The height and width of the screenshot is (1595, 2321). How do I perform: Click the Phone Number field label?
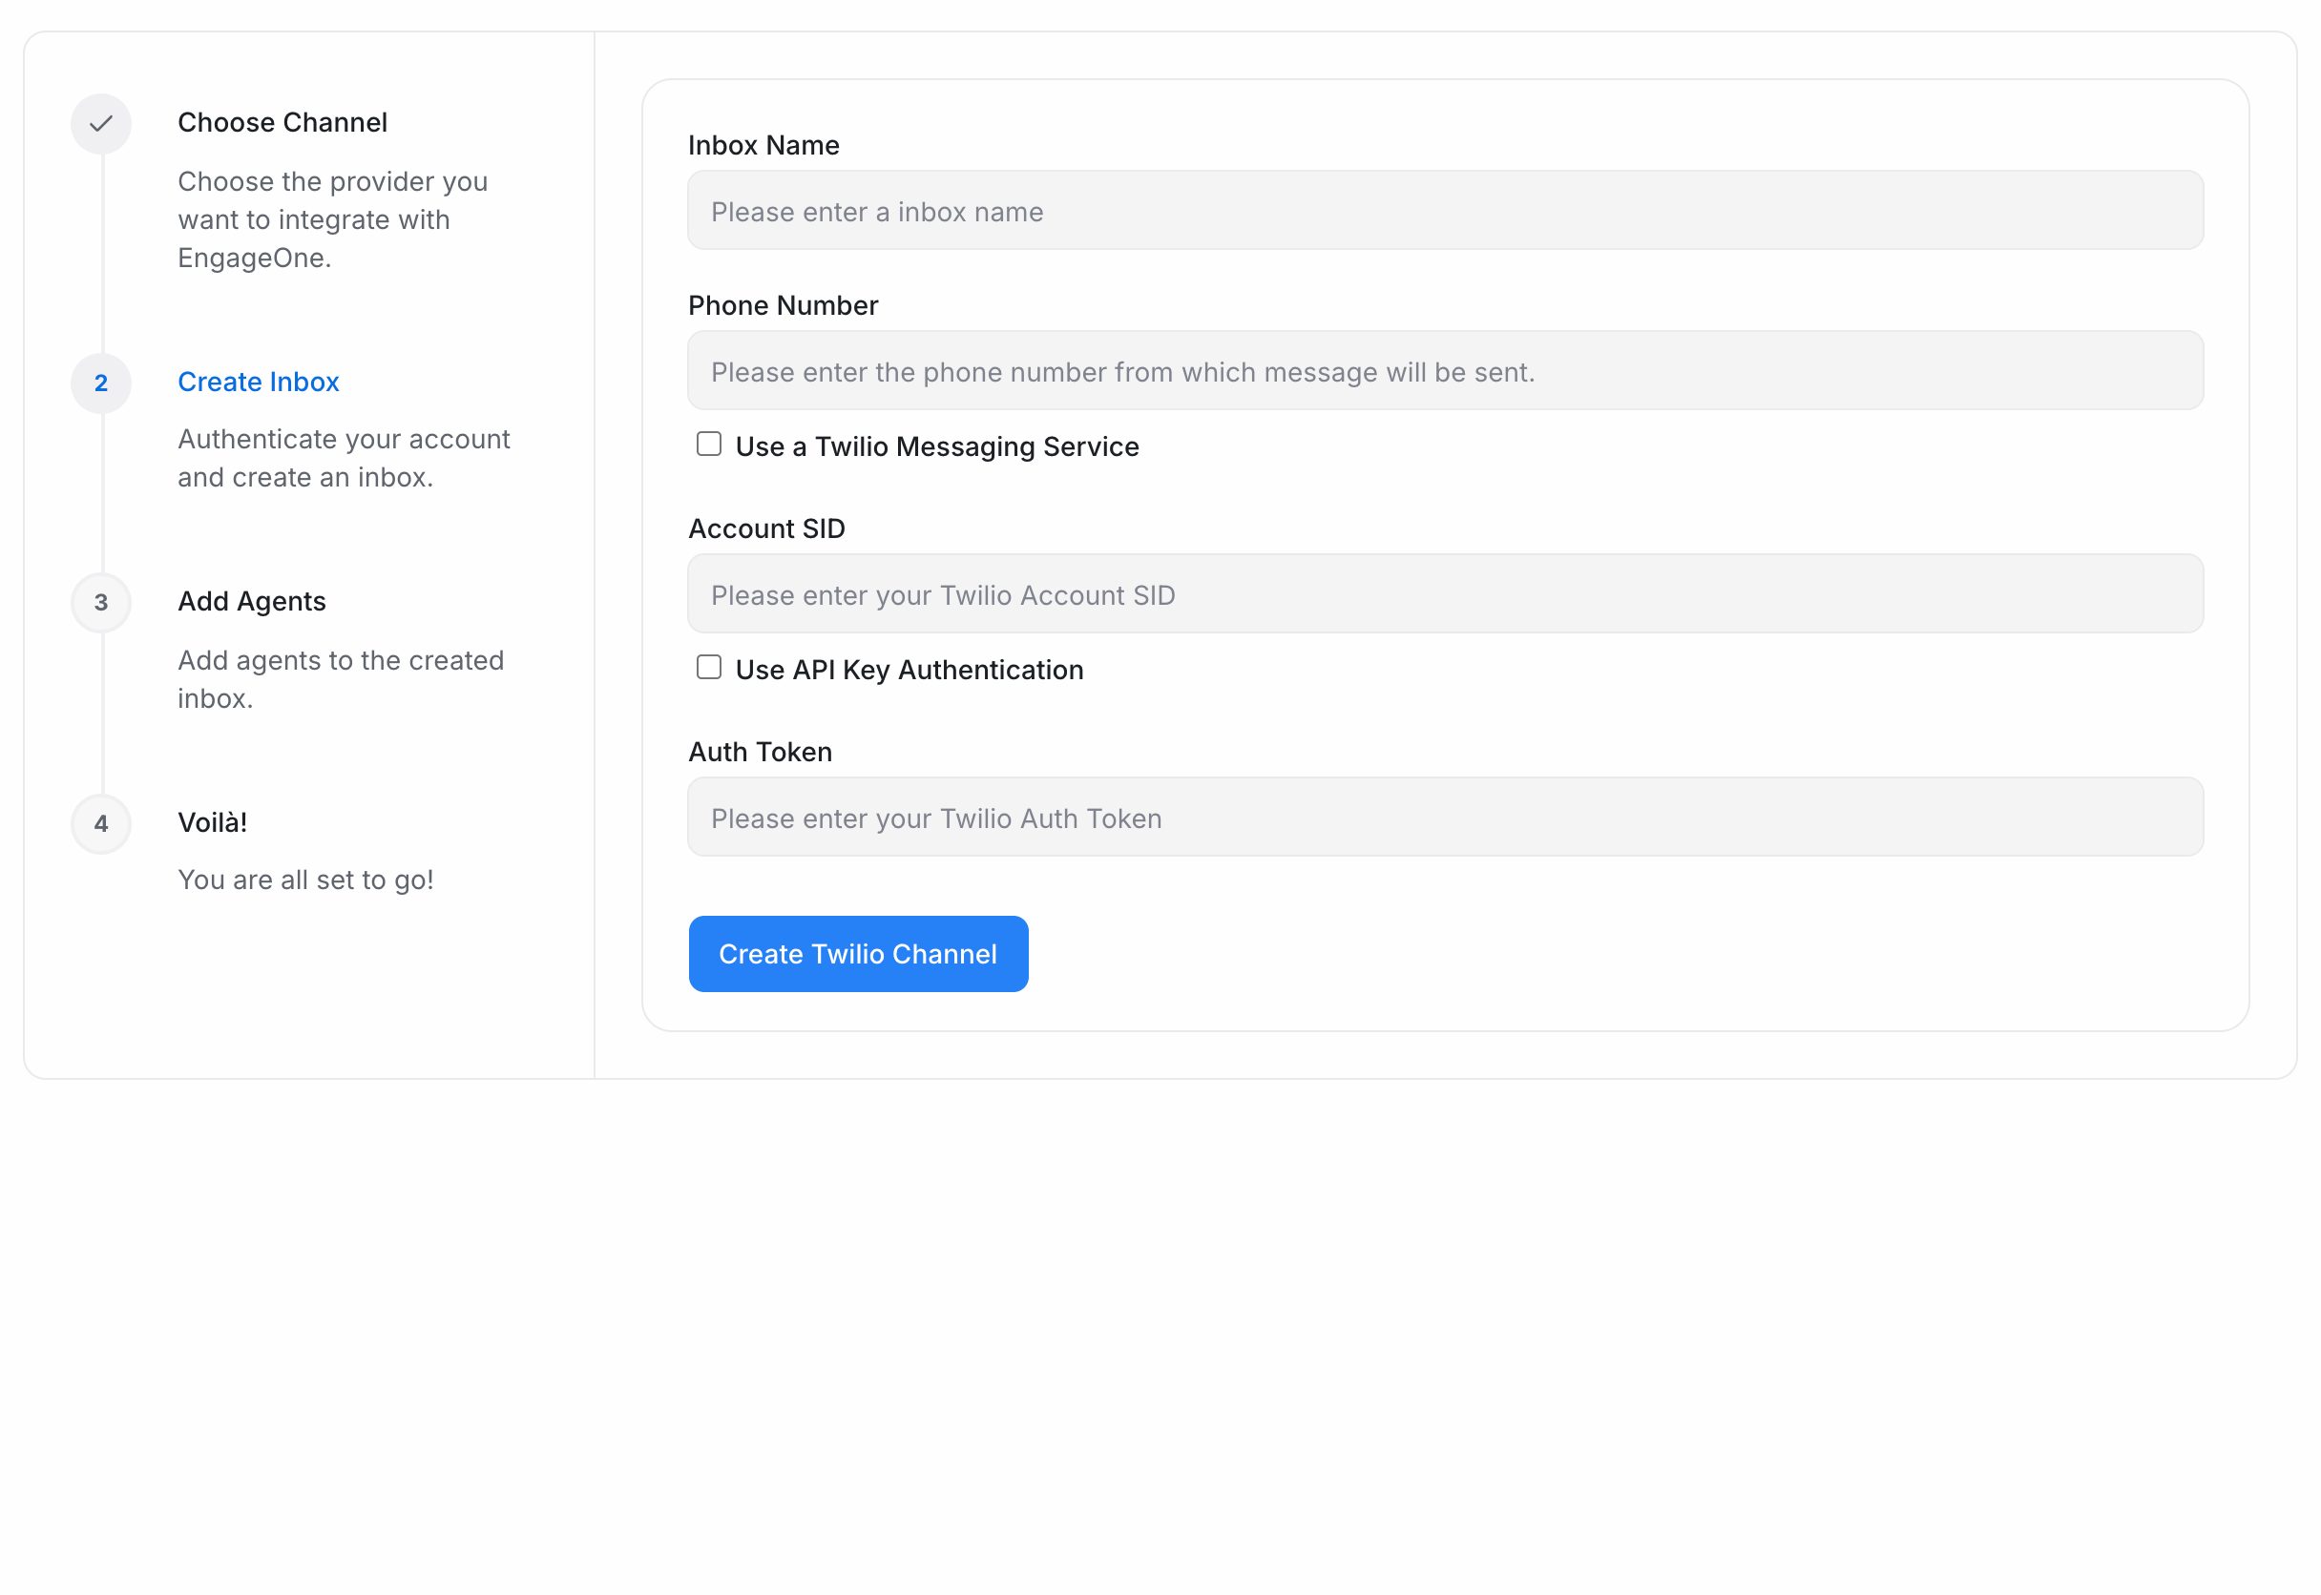(783, 305)
